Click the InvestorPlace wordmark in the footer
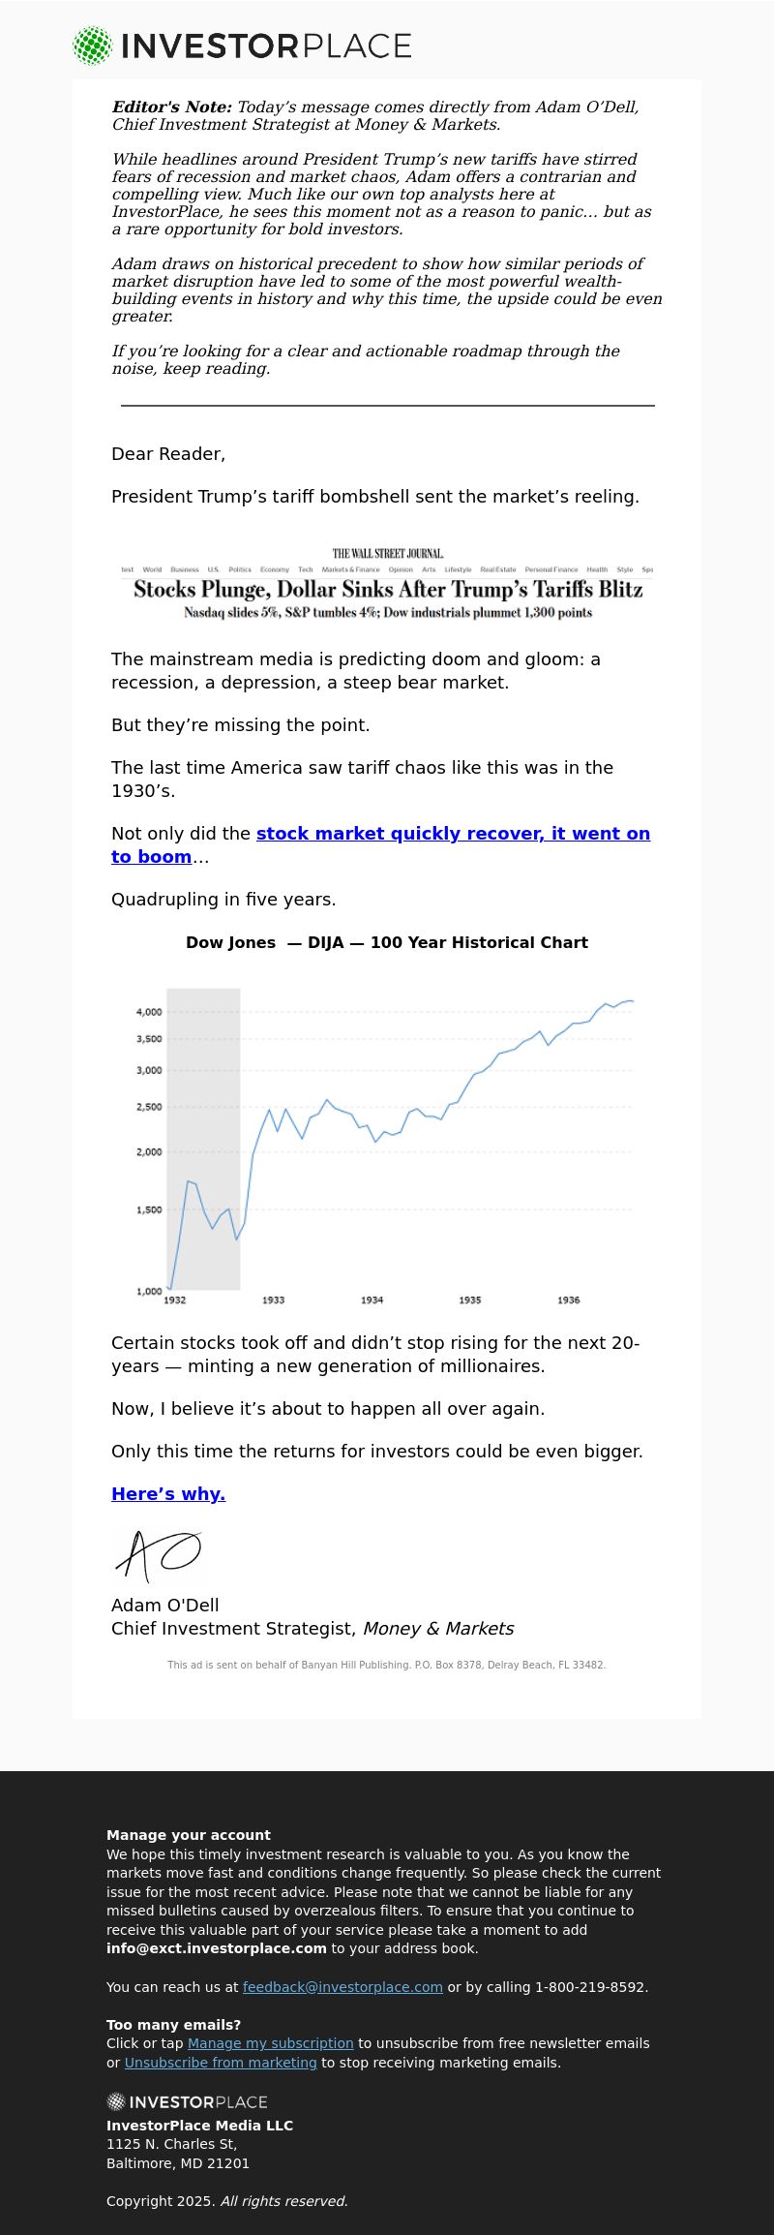774x2235 pixels. [x=198, y=2101]
